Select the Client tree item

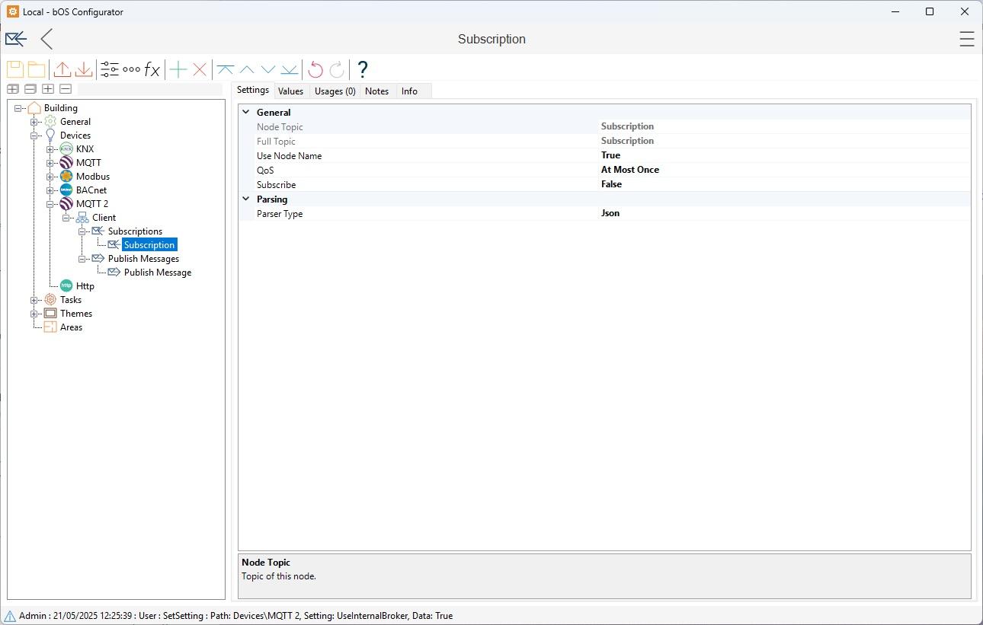[x=104, y=218]
